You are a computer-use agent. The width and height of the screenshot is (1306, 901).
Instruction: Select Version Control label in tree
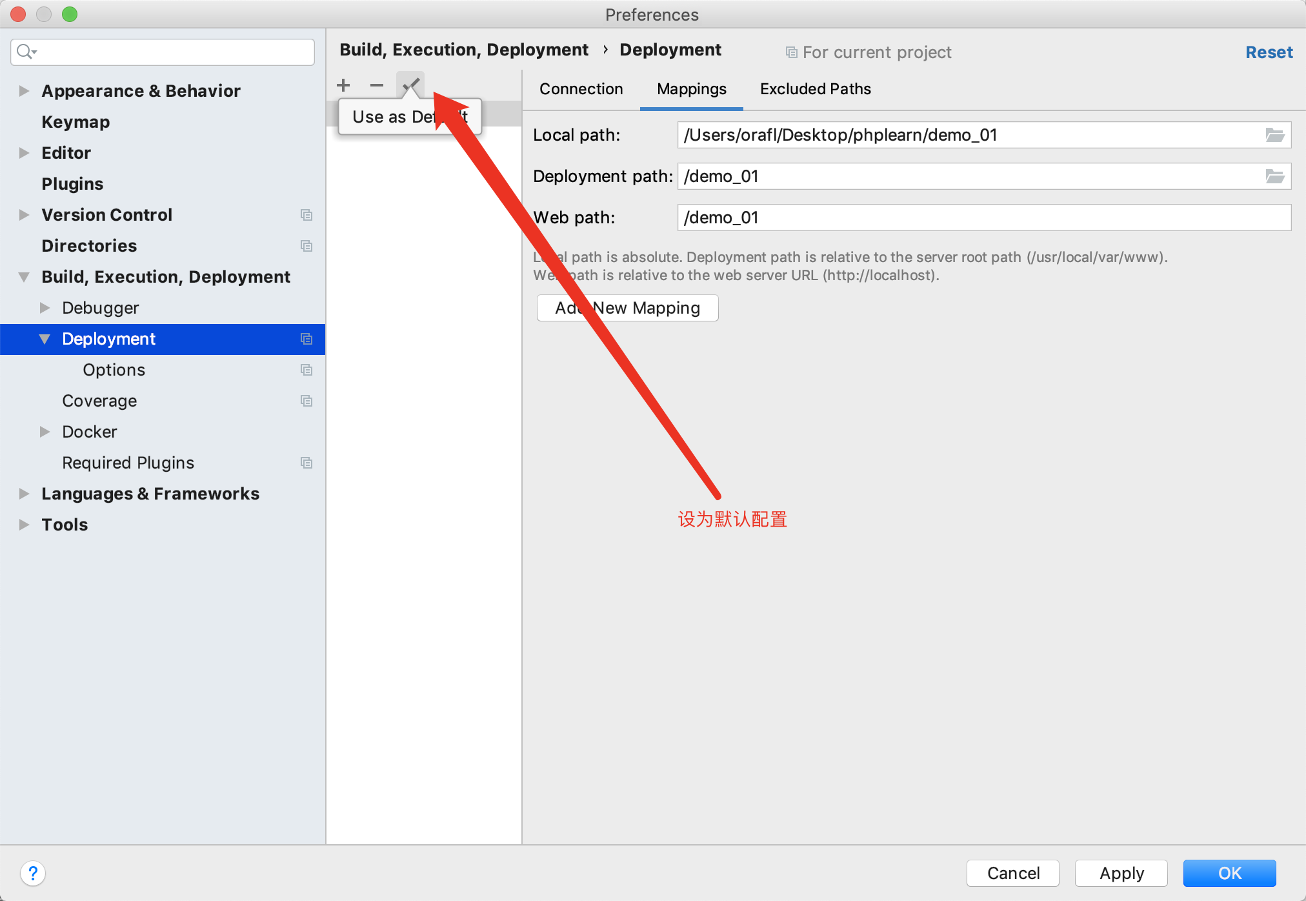tap(107, 215)
